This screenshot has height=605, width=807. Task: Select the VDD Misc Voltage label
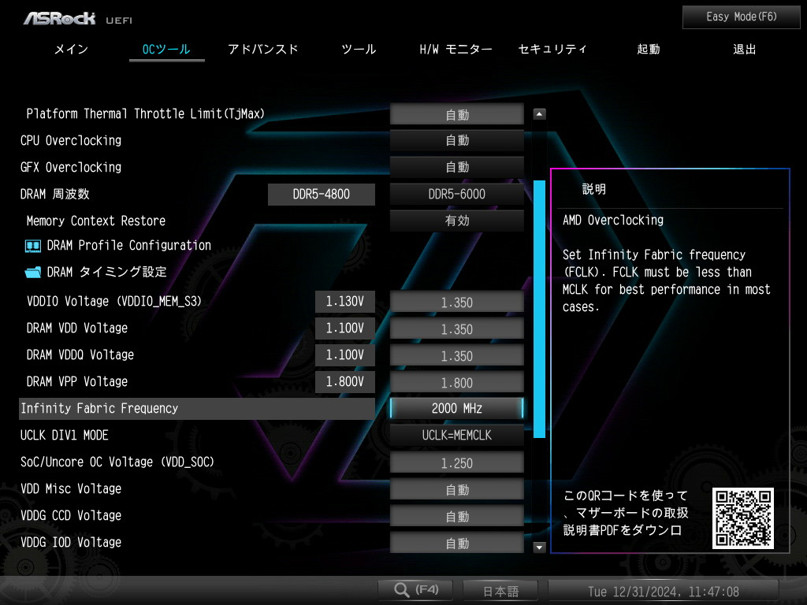click(71, 488)
